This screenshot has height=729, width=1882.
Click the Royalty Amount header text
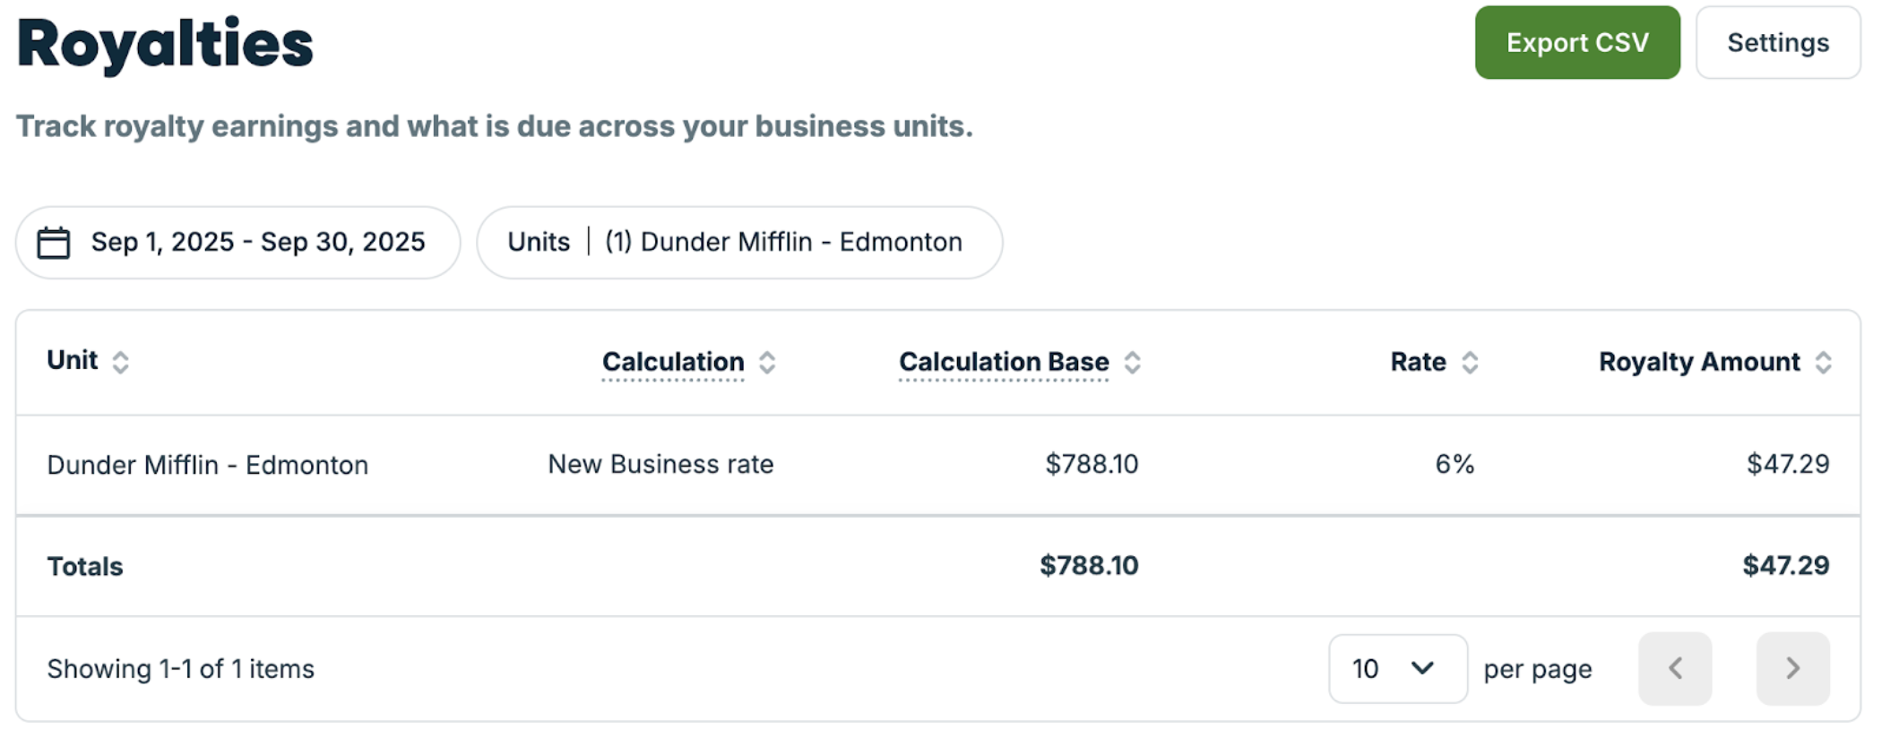(1699, 362)
